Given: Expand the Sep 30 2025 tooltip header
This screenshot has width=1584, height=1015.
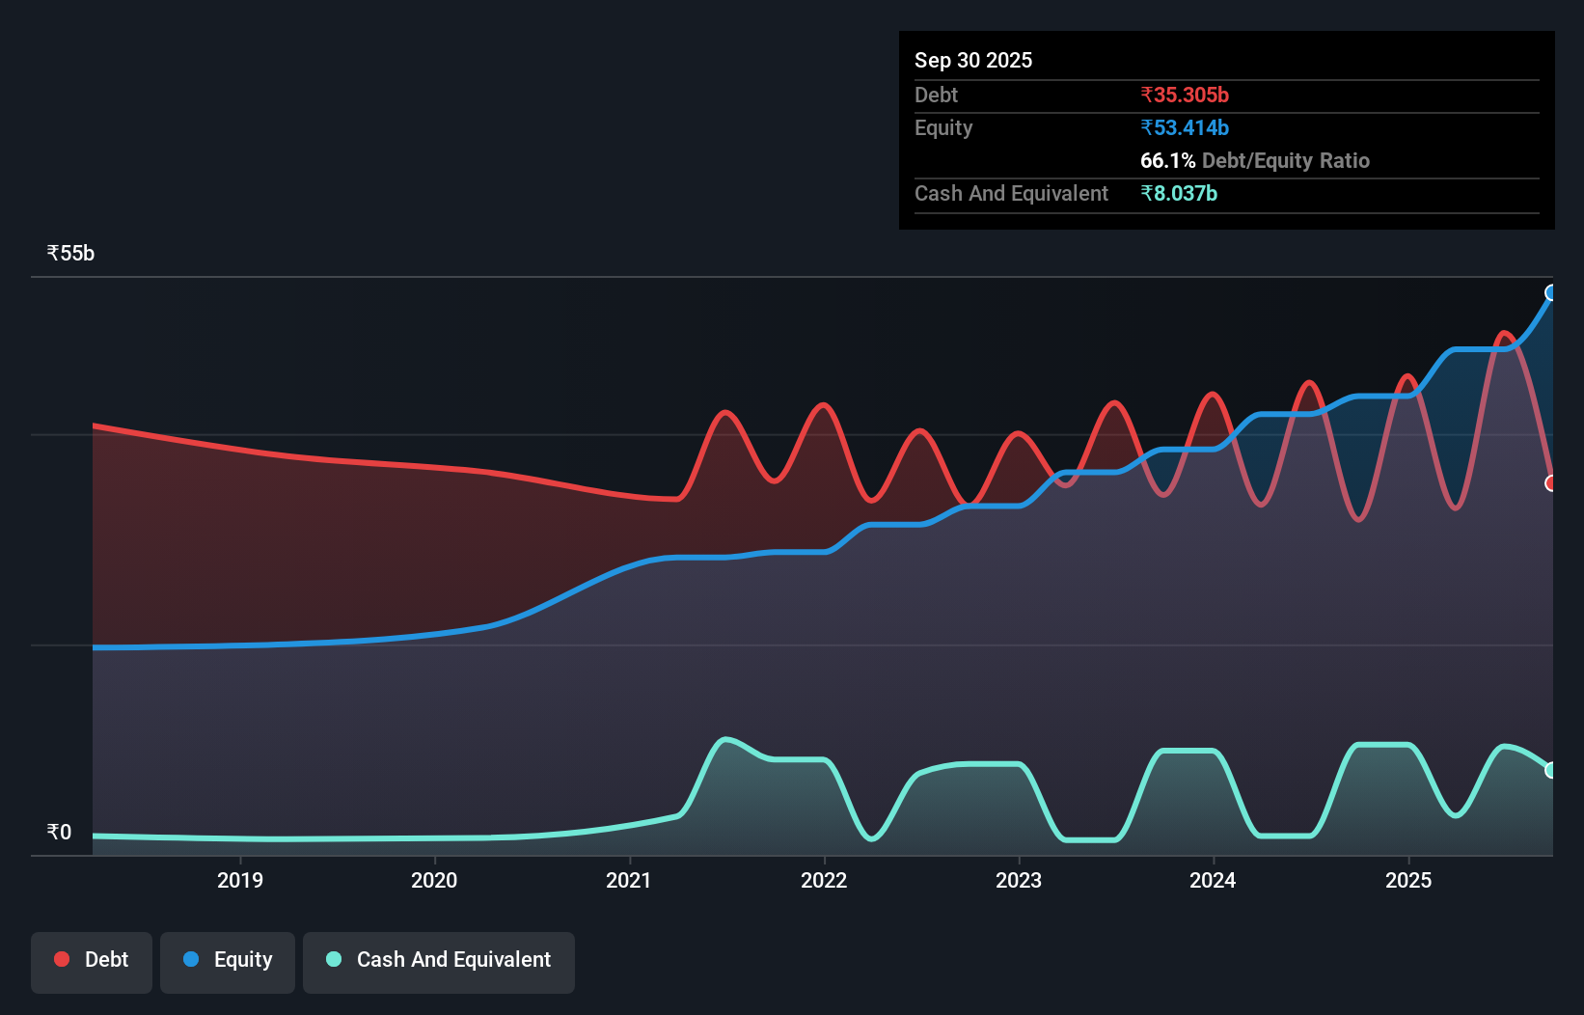Looking at the screenshot, I should pos(973,60).
